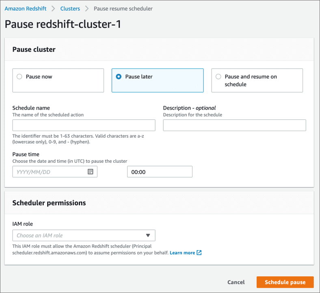320x293 pixels.
Task: Go to Amazon Redshift breadcrumb
Action: (x=25, y=9)
